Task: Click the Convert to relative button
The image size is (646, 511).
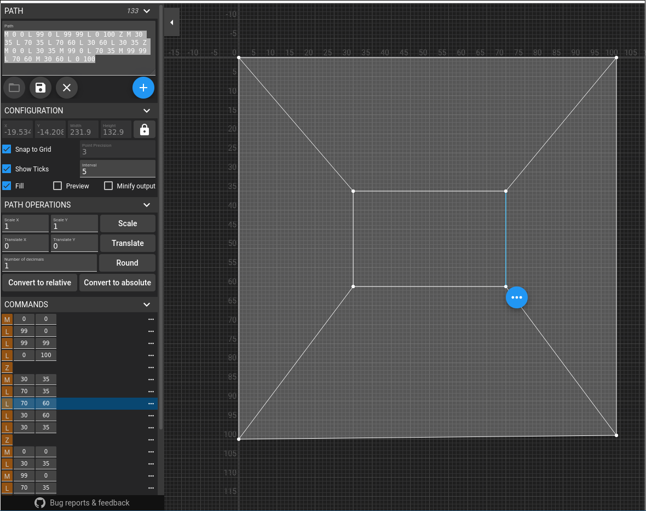Action: click(x=40, y=283)
